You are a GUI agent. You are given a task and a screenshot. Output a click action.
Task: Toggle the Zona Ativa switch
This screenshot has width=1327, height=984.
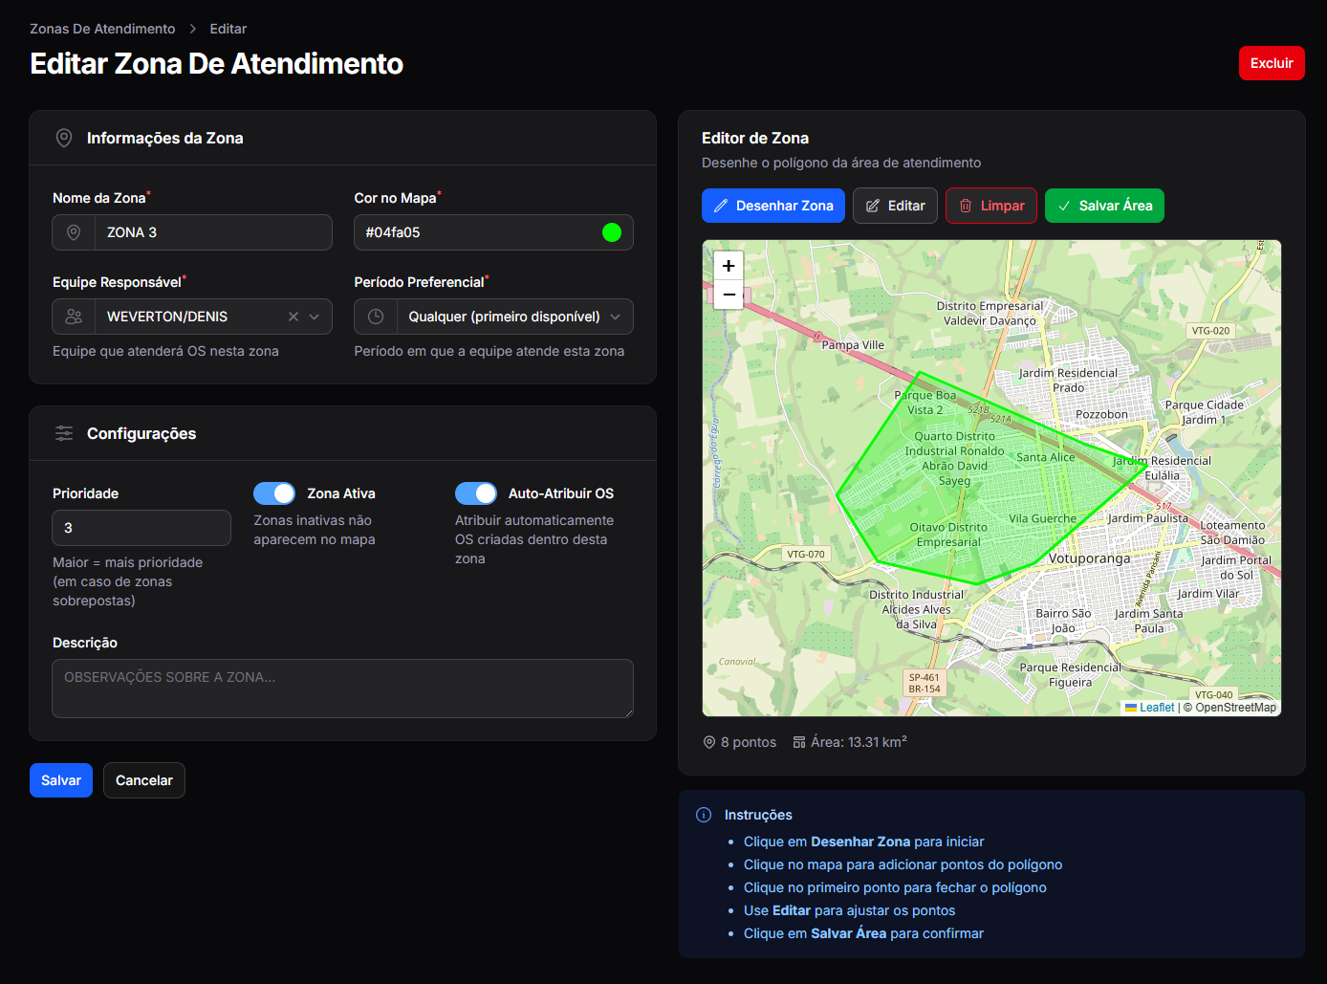click(274, 493)
